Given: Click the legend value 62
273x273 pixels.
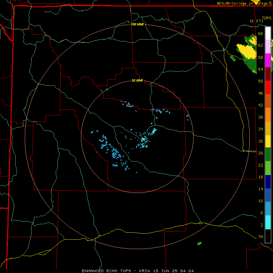Looking at the screenshot, I should [x=261, y=45].
